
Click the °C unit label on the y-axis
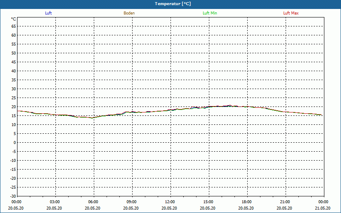(x=14, y=19)
